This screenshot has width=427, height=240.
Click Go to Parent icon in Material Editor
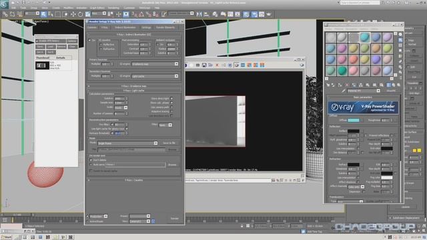pos(394,85)
